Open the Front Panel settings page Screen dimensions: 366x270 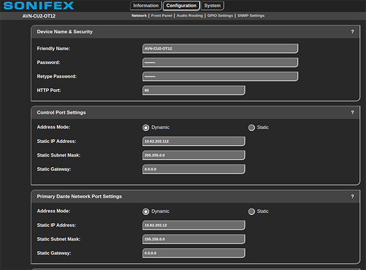coord(162,16)
